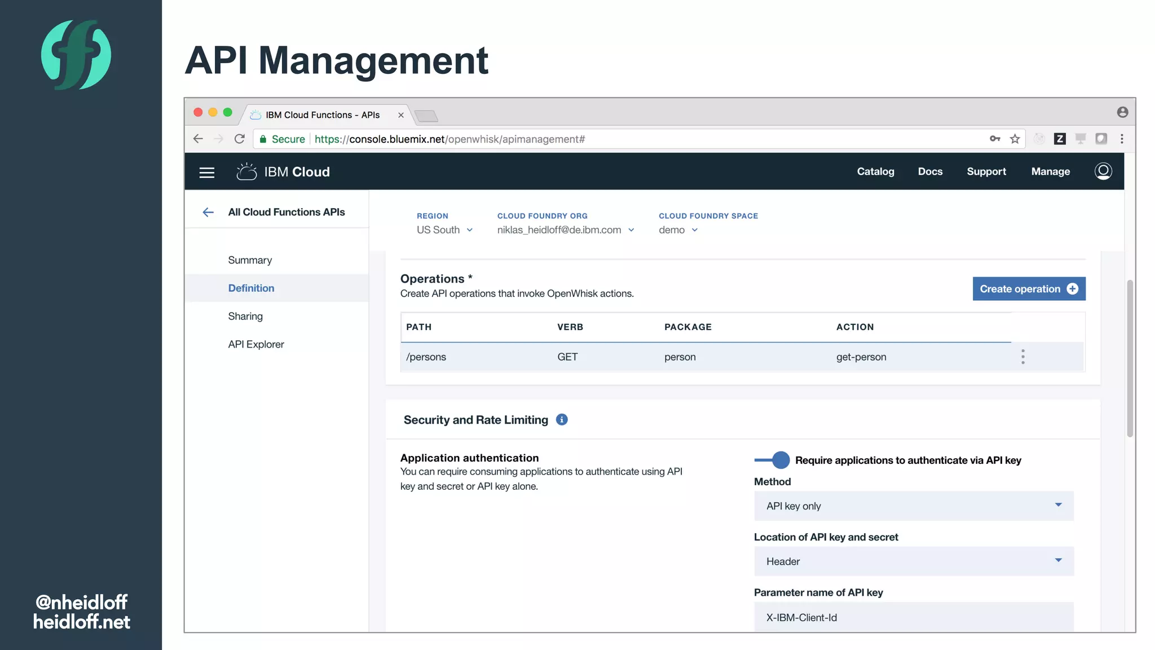
Task: Click the Create operation button
Action: (x=1029, y=288)
